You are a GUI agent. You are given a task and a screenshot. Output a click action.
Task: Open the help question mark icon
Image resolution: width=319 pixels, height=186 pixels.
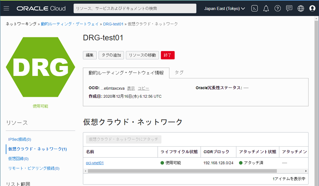277,8
